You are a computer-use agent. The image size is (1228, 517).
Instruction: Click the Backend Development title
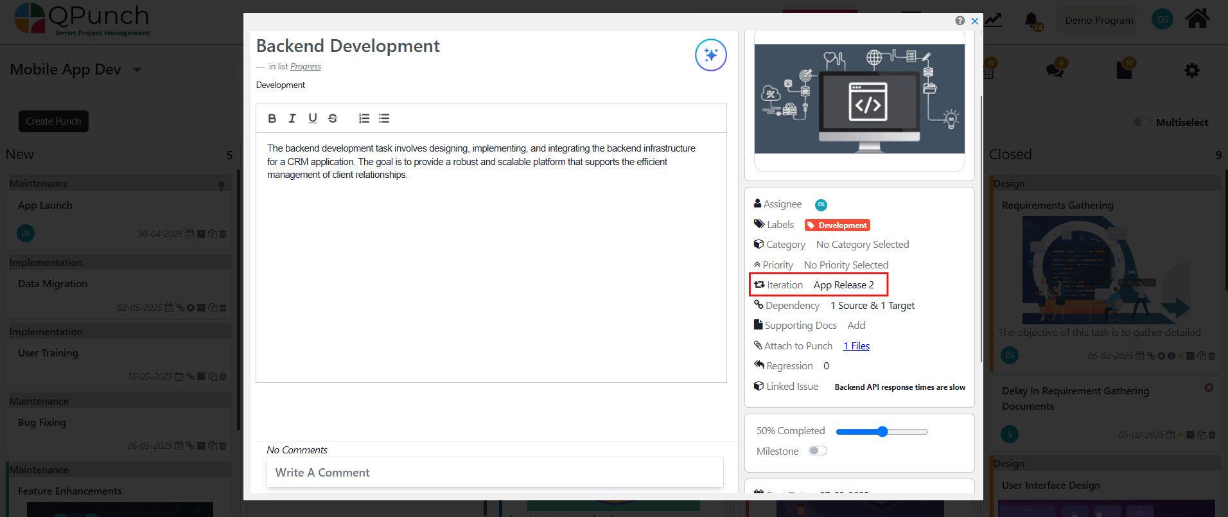tap(347, 46)
